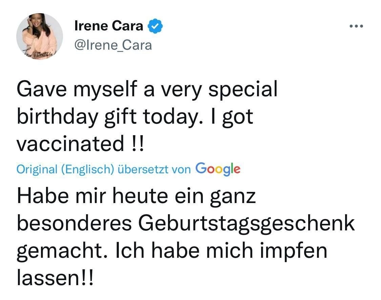Viewport: 381px width, 300px height.
Task: Open the "Irene Cara" display name
Action: coord(109,26)
